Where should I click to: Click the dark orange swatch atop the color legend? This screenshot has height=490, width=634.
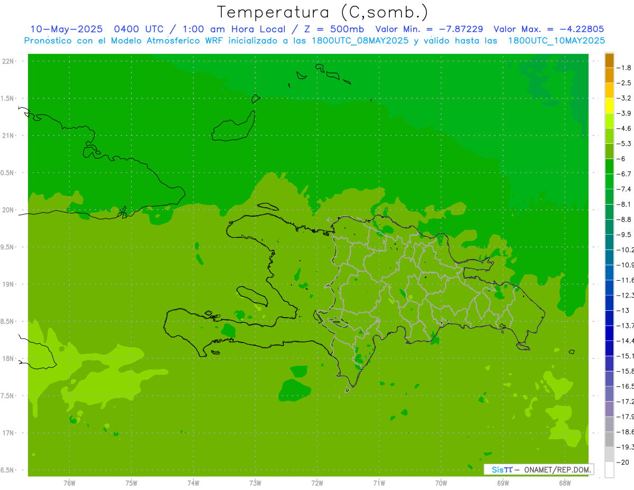pos(609,60)
